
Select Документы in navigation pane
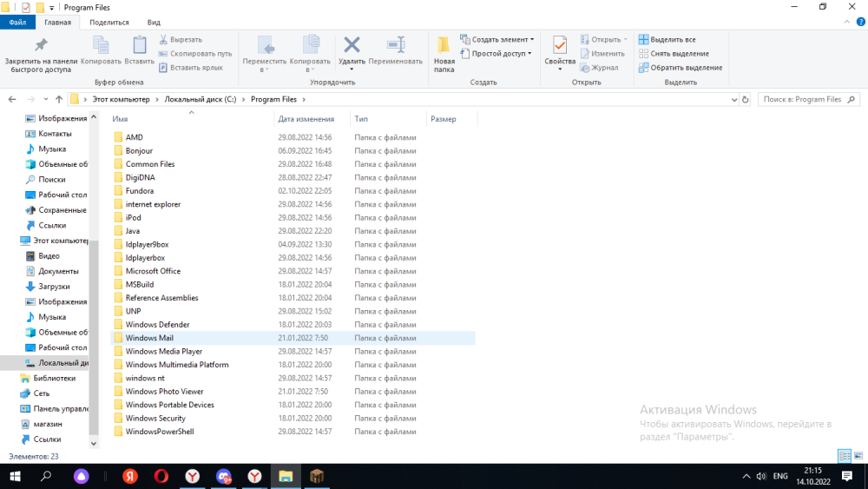point(58,271)
